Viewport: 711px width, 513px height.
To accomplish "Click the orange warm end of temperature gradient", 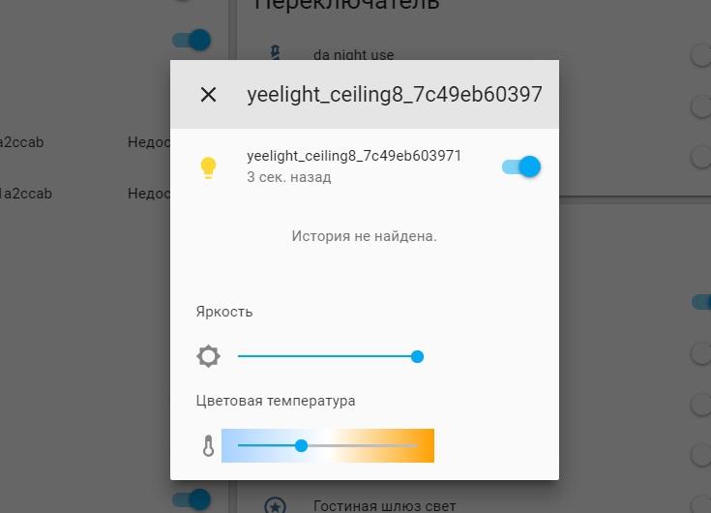I will 424,445.
